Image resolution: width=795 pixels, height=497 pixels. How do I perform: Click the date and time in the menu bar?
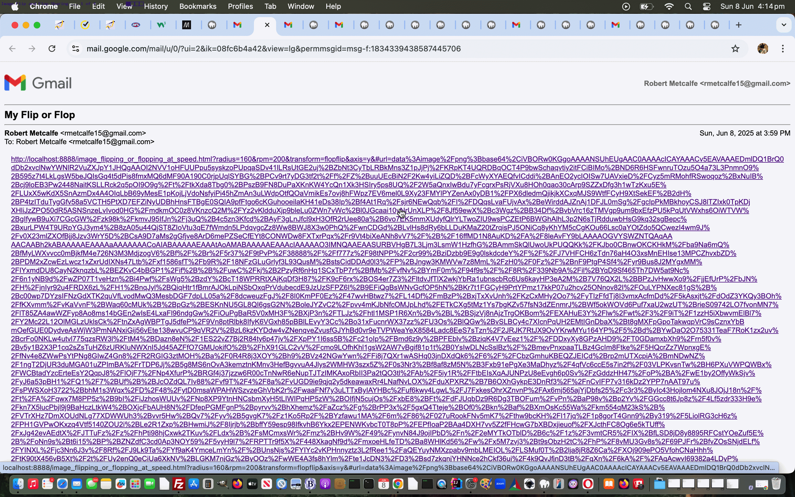[x=752, y=6]
